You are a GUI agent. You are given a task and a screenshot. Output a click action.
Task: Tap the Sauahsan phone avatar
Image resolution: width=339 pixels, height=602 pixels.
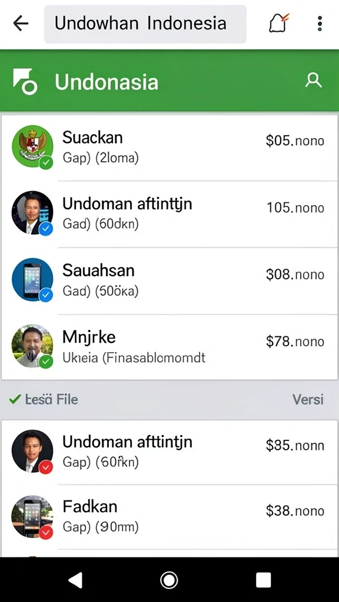(x=32, y=279)
